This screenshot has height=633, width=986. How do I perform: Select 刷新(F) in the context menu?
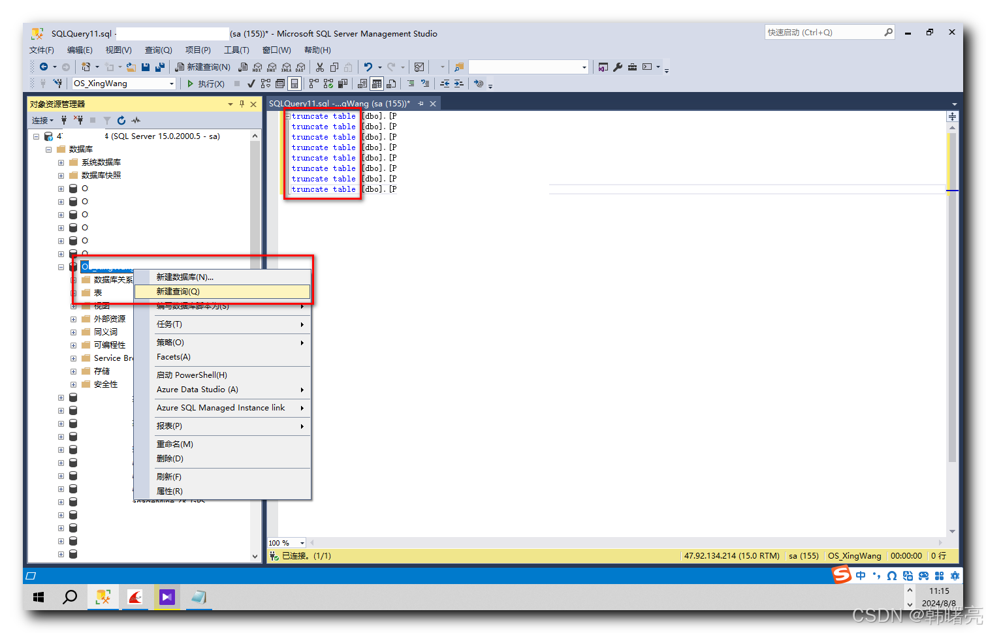click(222, 477)
